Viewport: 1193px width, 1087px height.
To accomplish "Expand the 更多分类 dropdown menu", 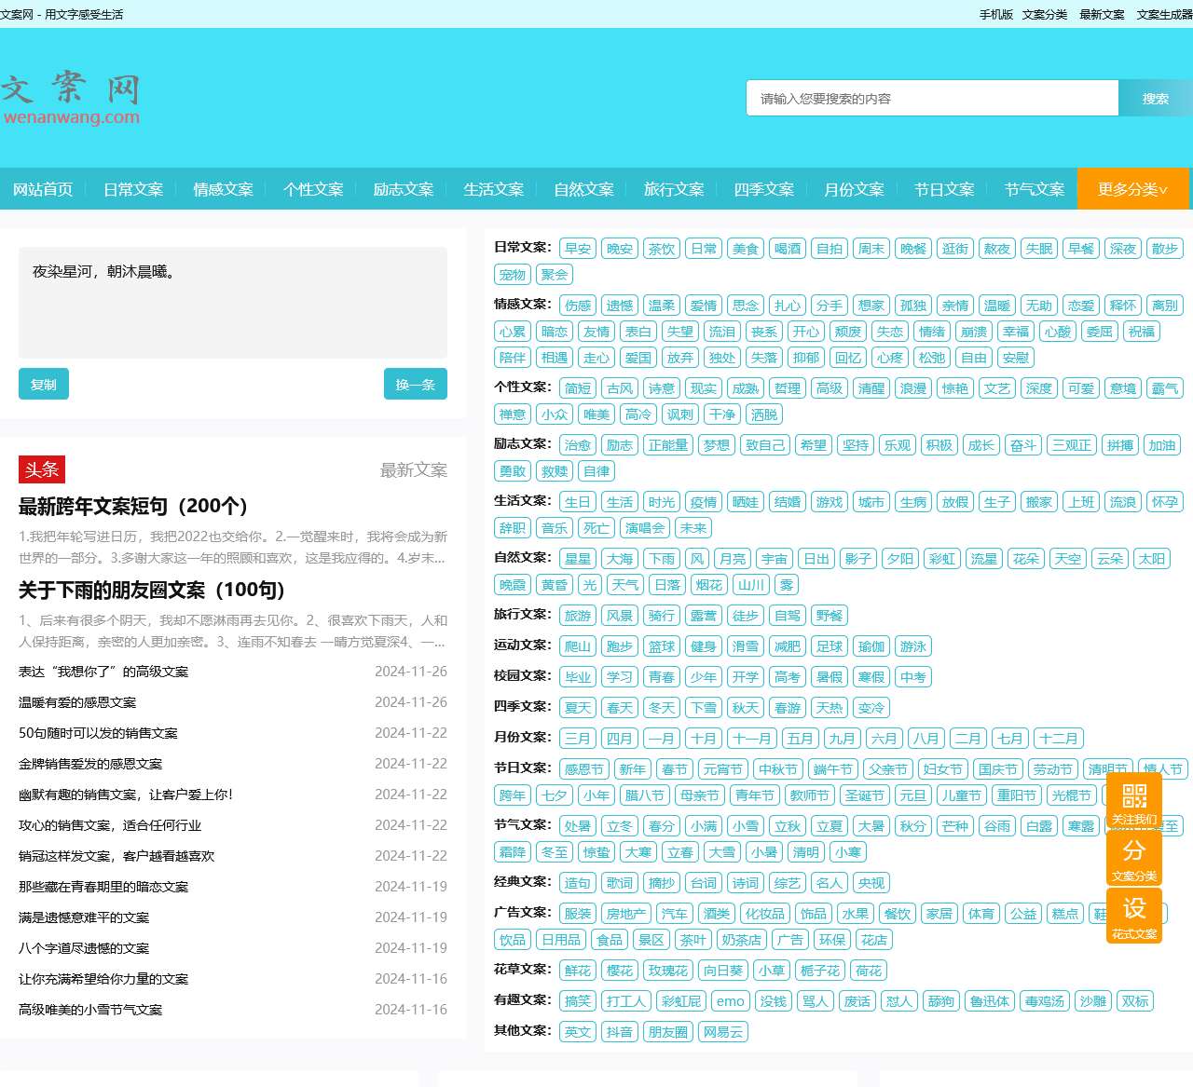I will click(1132, 189).
